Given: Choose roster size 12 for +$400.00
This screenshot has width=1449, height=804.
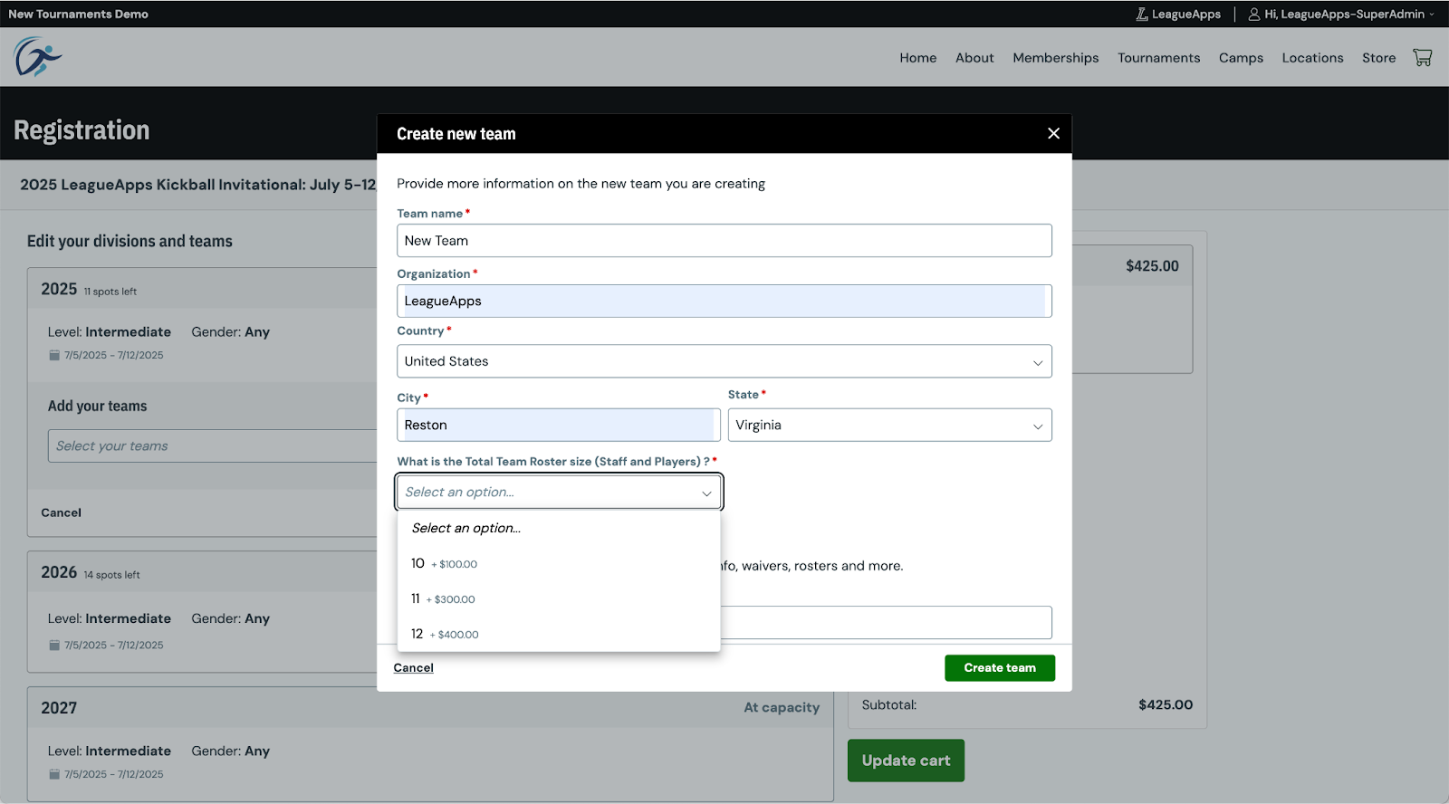Looking at the screenshot, I should 559,634.
